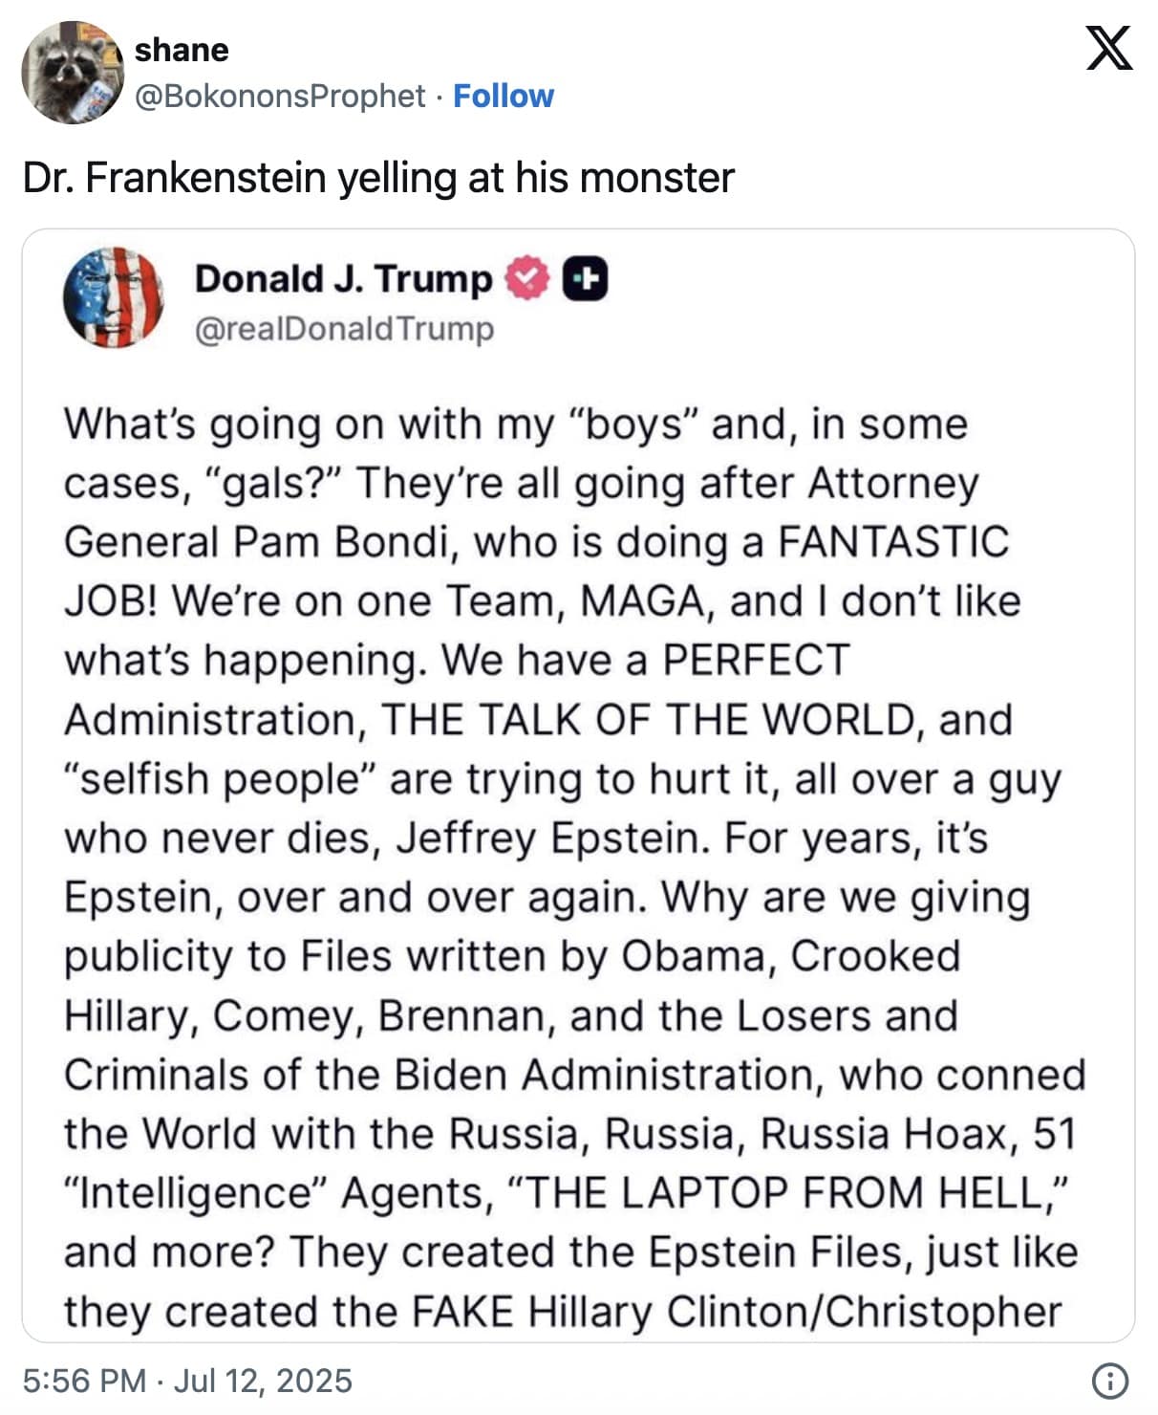This screenshot has width=1158, height=1415.
Task: Click the Jul 12, 2025 date
Action: 264,1381
